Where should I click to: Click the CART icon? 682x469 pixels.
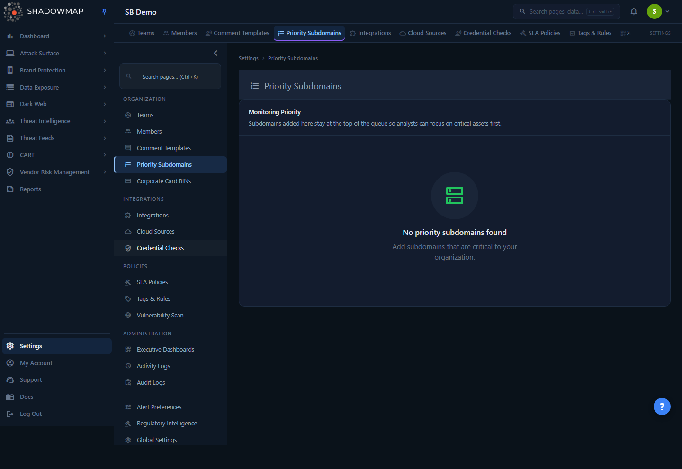(x=10, y=155)
